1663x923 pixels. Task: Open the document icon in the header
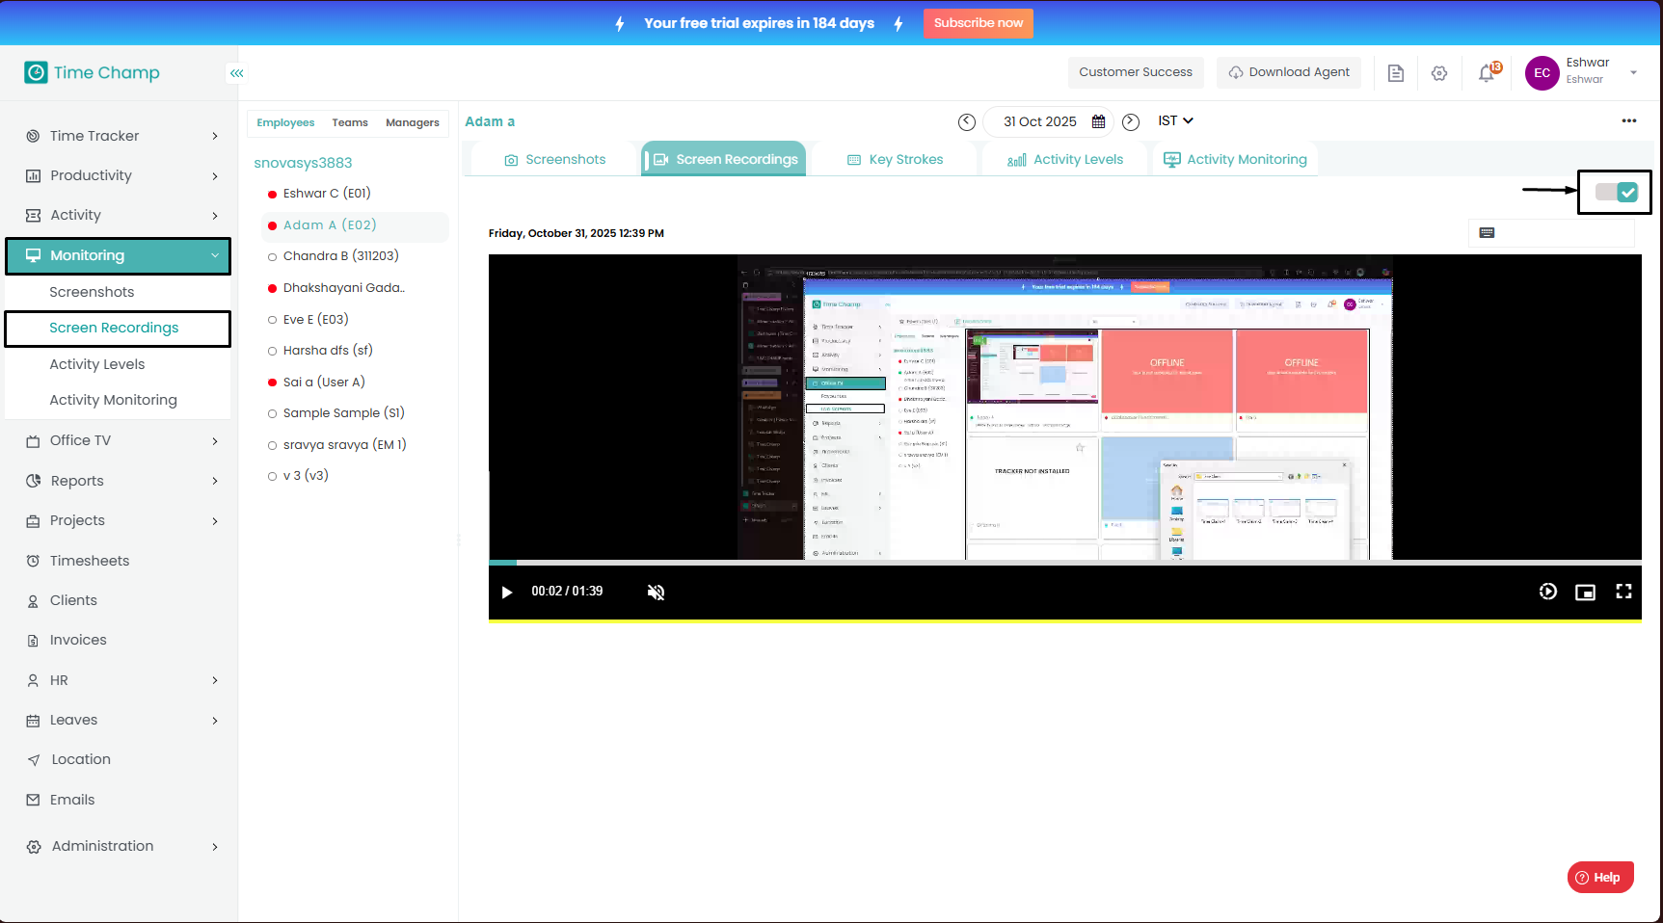[x=1395, y=73]
